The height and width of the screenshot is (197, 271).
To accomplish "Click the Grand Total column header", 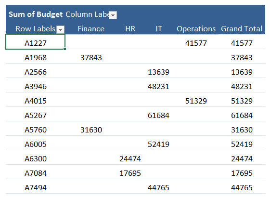I will (x=242, y=29).
